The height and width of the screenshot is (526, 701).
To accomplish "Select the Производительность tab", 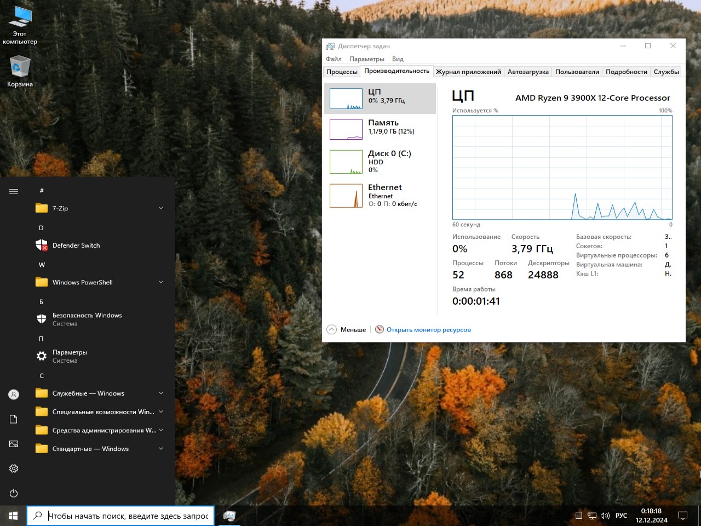I will tap(397, 71).
